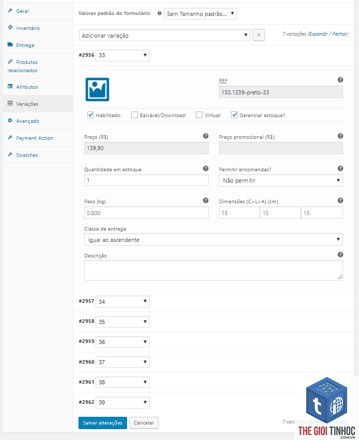Viewport: 359px width, 440px height.
Task: Click the Atributos list icon
Action: point(10,87)
